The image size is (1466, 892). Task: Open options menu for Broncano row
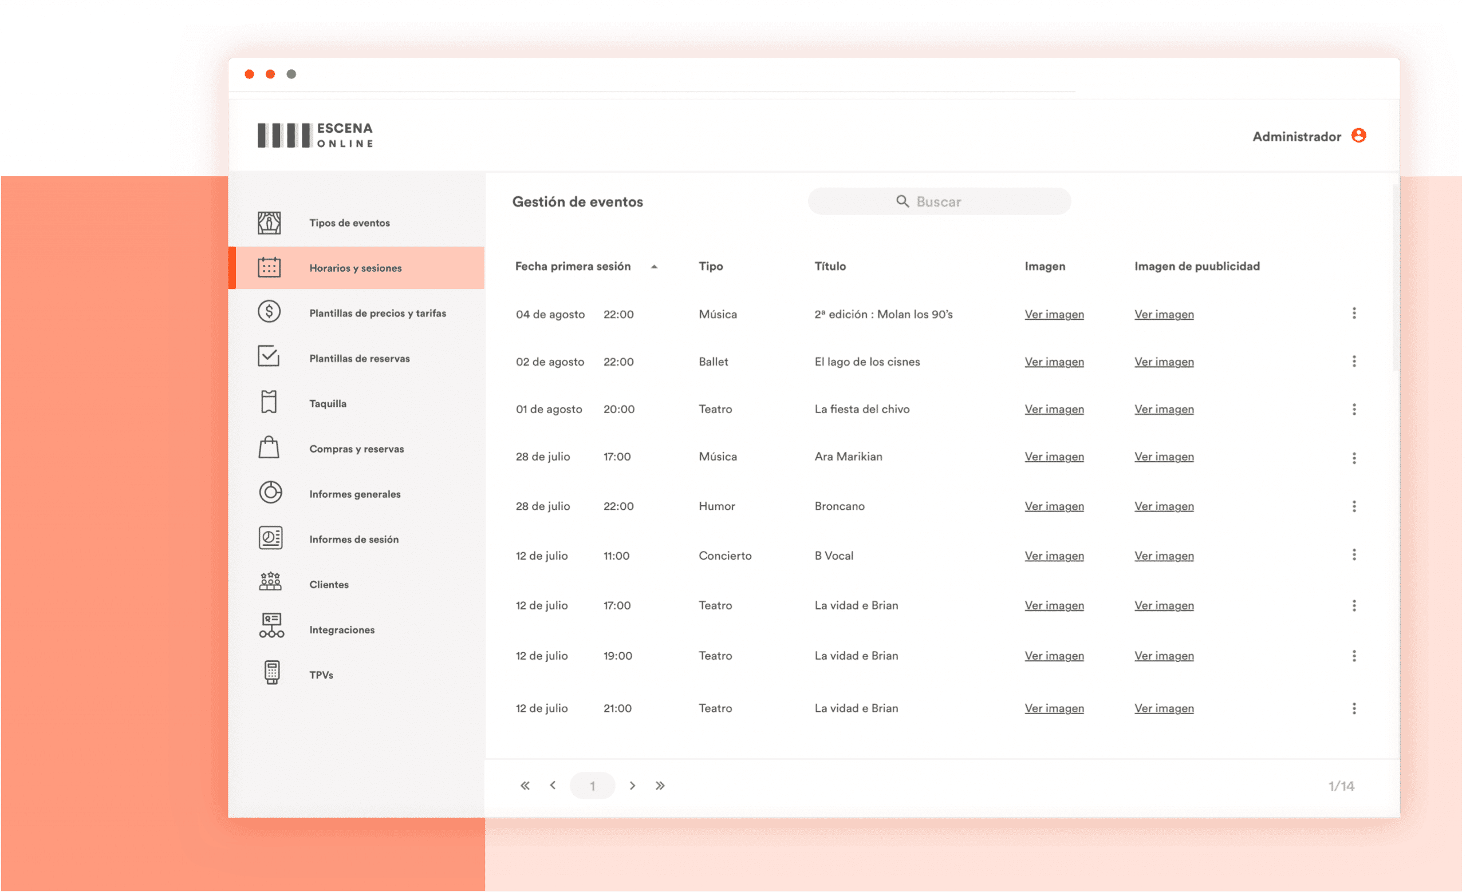[1355, 506]
